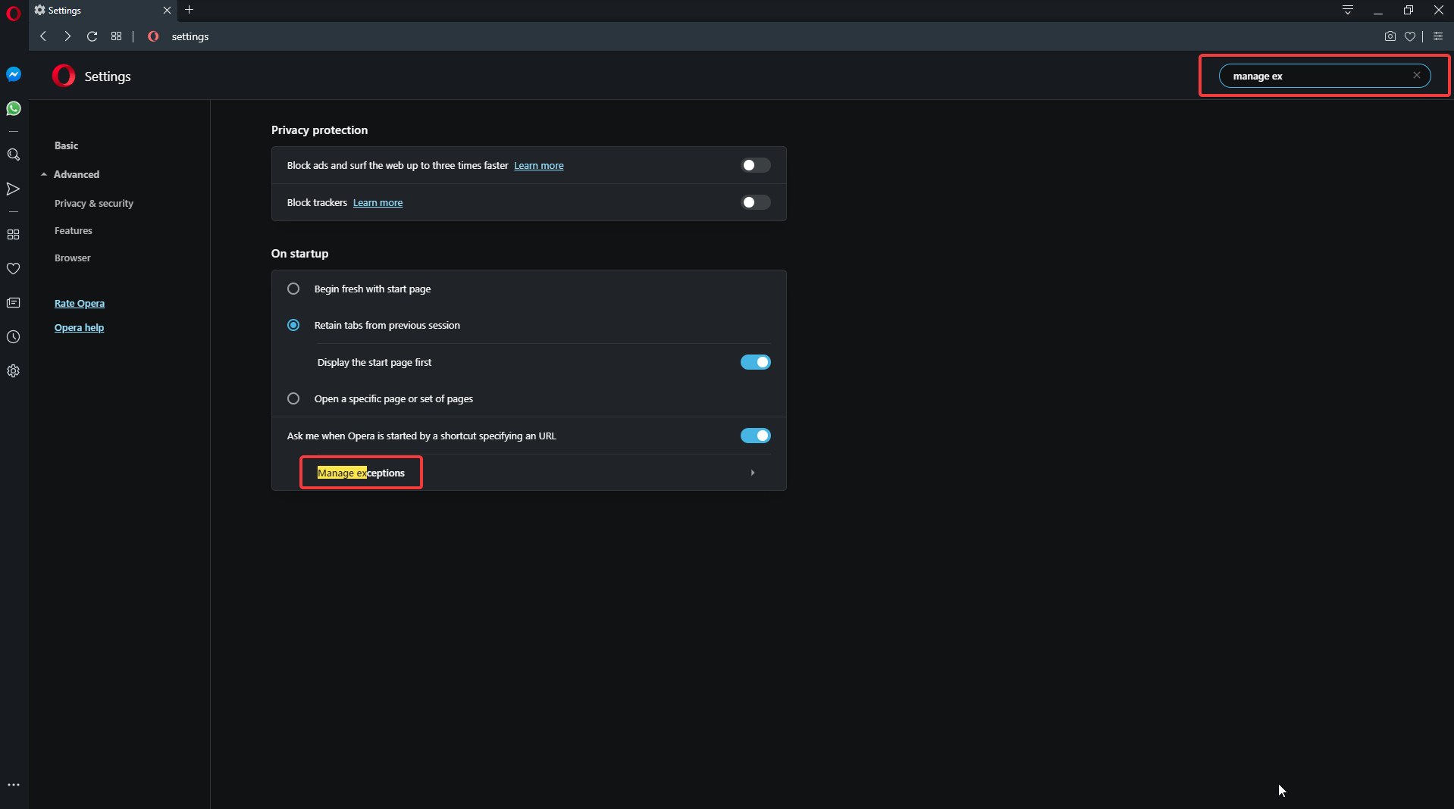Image resolution: width=1454 pixels, height=809 pixels.
Task: Go to Privacy & security settings
Action: 92,203
